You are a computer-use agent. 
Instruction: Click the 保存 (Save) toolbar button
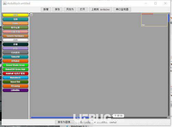[x=57, y=10]
